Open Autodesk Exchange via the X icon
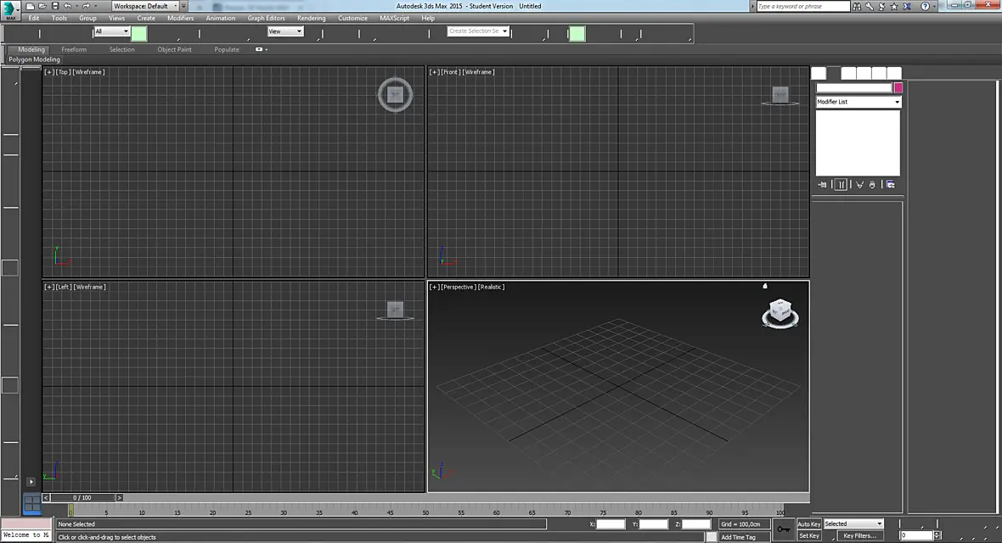 pyautogui.click(x=907, y=6)
